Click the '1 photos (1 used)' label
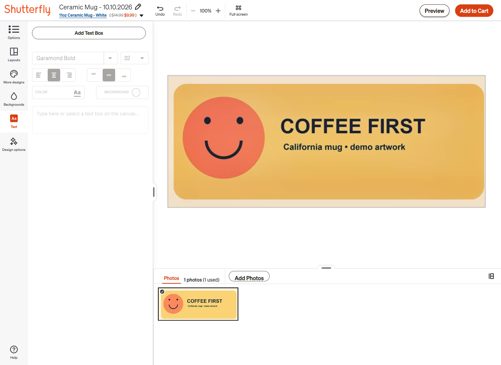501x365 pixels. pos(201,280)
